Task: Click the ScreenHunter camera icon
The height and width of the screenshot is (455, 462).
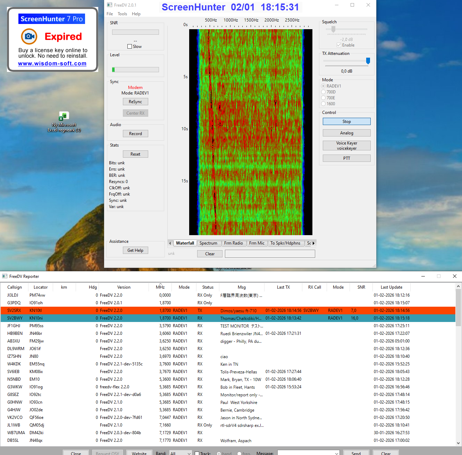Action: click(x=29, y=36)
